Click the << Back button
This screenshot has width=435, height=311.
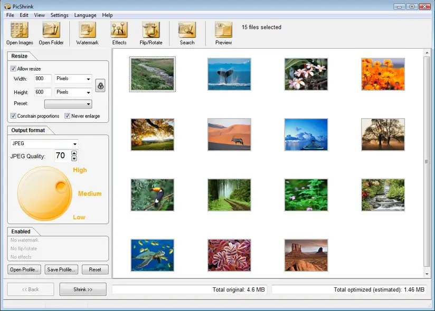[x=31, y=289]
